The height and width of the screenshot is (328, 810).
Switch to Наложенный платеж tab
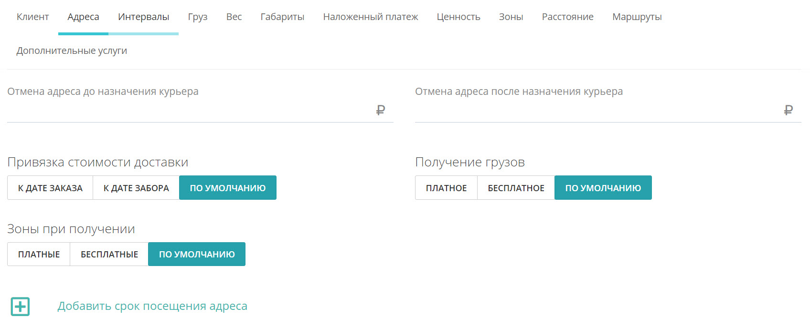(371, 17)
